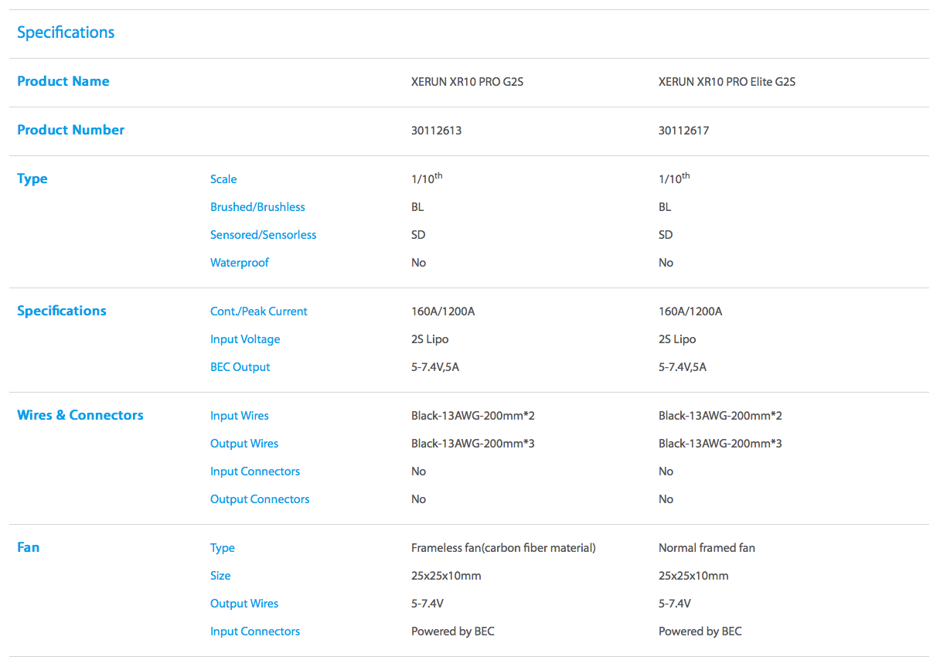Click the XERUN XR10 PRO G2S product name
940x667 pixels.
pyautogui.click(x=467, y=81)
